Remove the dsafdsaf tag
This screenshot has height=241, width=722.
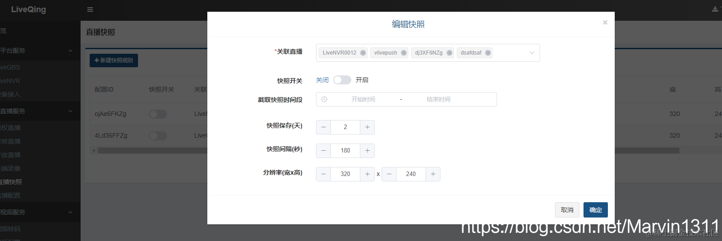[x=488, y=53]
